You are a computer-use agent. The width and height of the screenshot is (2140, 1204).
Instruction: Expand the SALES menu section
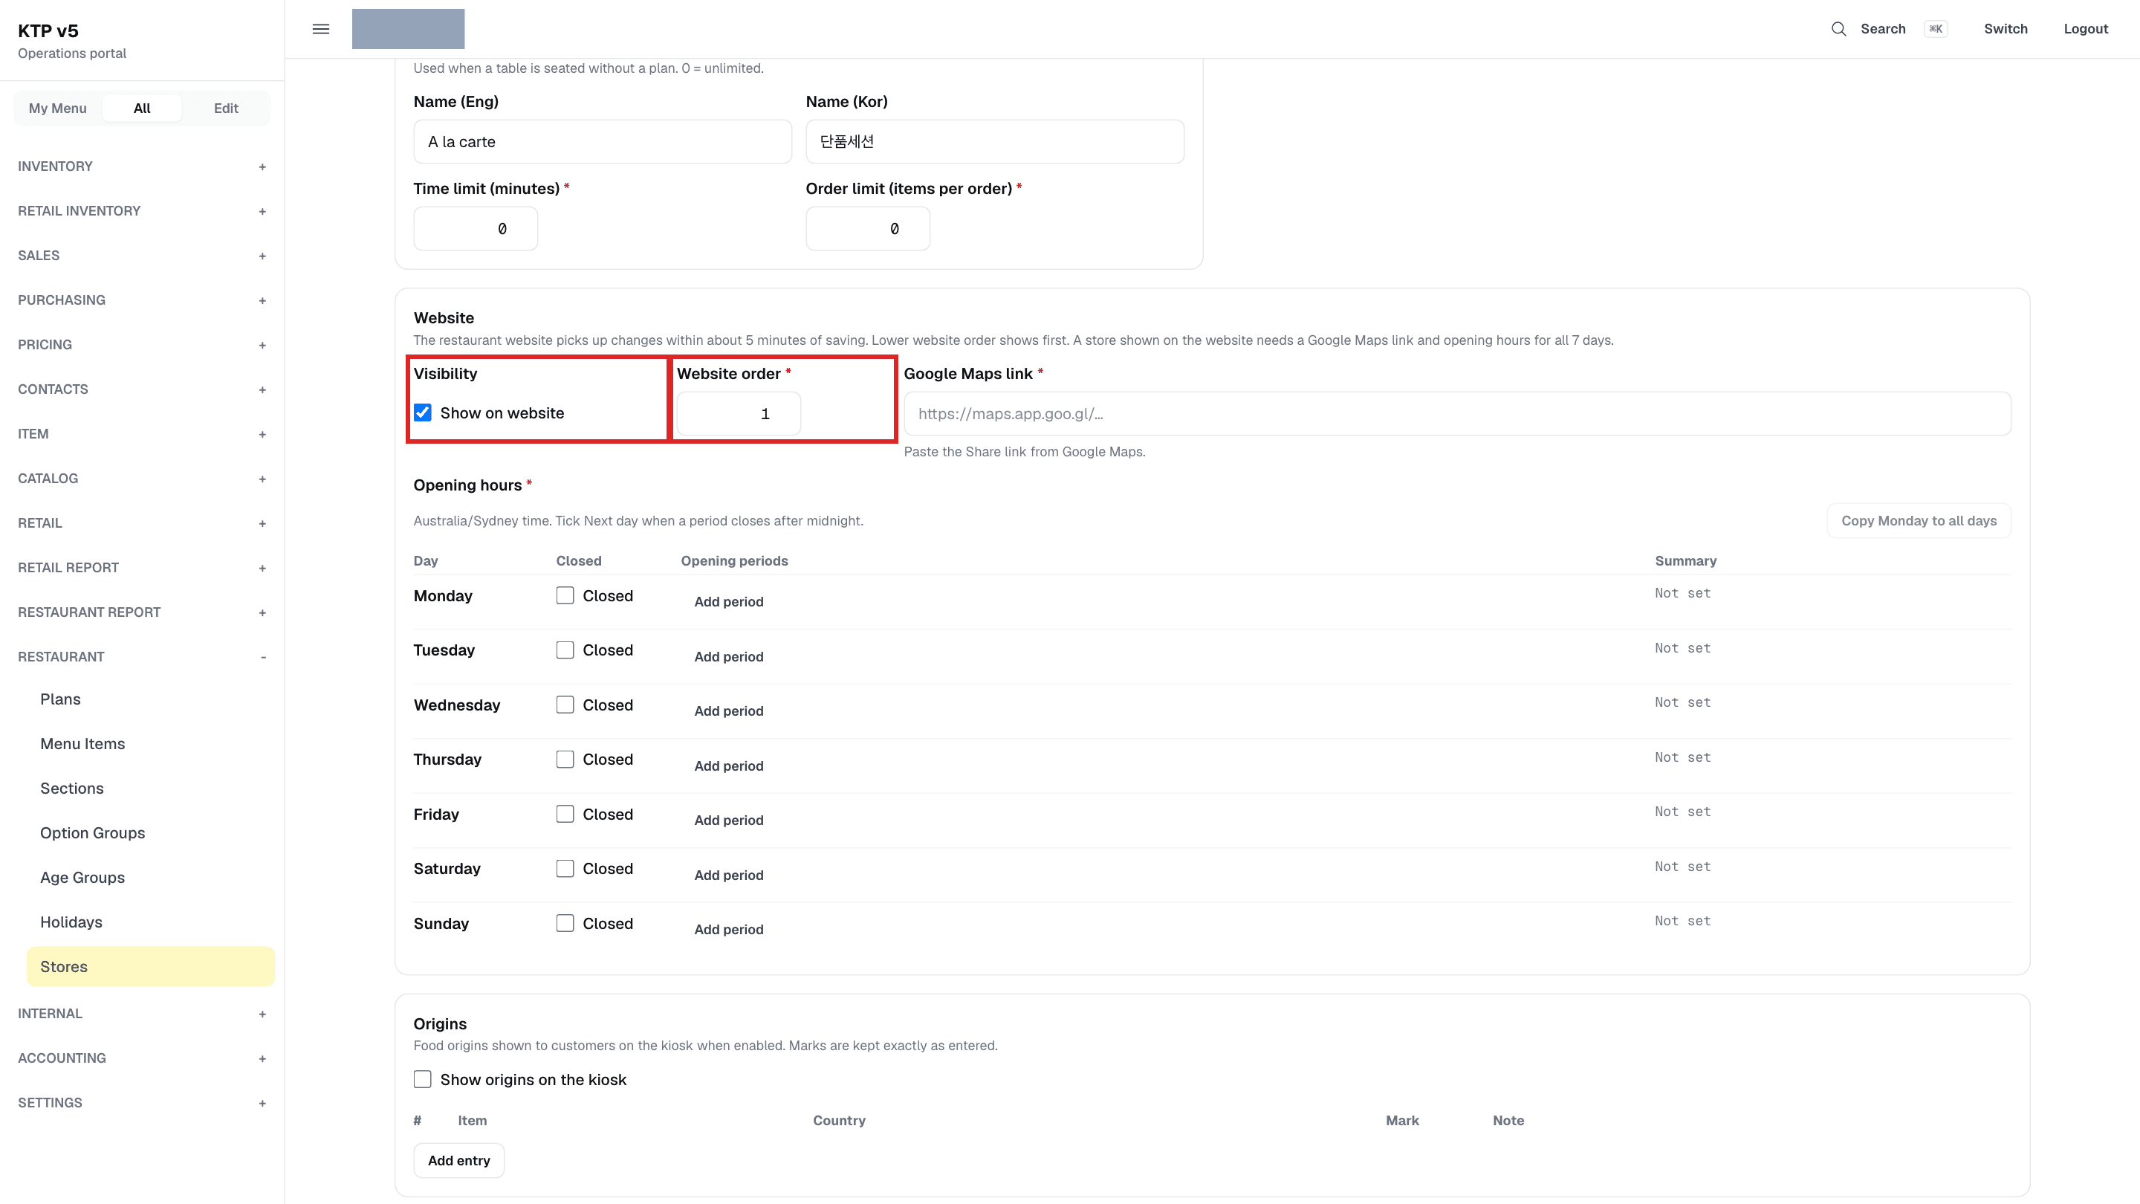[x=142, y=255]
